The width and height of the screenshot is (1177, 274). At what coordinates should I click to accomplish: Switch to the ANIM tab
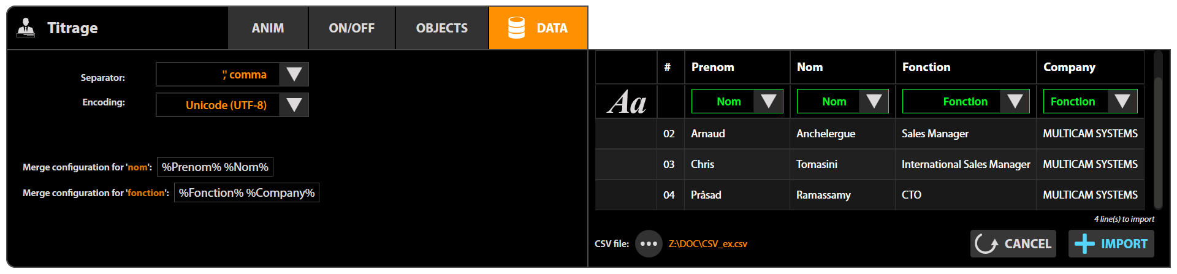point(268,28)
